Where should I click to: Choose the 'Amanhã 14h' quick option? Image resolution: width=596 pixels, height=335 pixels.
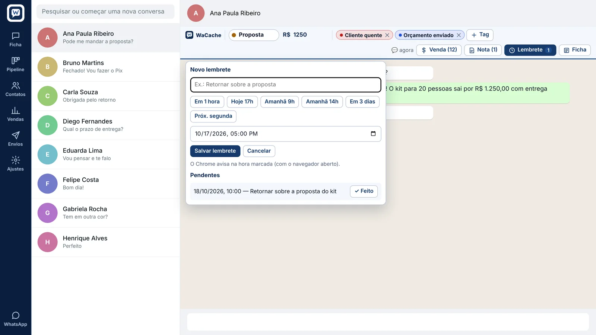(322, 102)
